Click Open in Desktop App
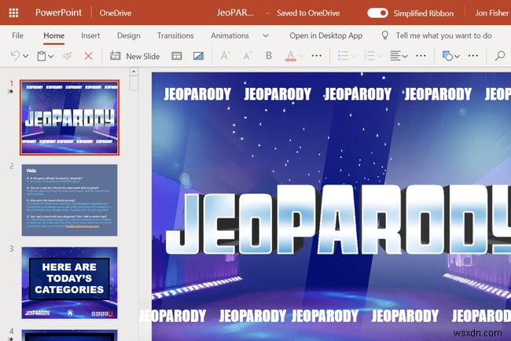Image resolution: width=511 pixels, height=341 pixels. [325, 35]
